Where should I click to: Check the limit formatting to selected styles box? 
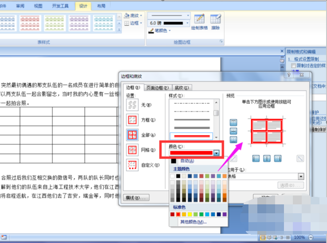(293, 66)
